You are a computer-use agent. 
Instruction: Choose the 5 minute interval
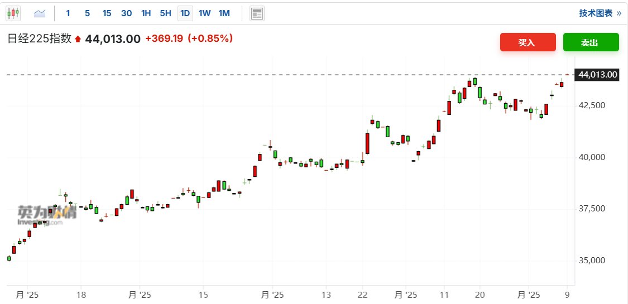pos(87,13)
